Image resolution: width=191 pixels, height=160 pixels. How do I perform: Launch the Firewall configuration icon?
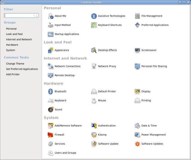[50, 135]
